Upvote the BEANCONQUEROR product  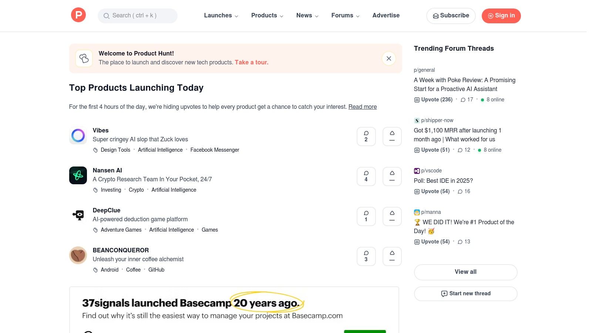click(x=392, y=256)
